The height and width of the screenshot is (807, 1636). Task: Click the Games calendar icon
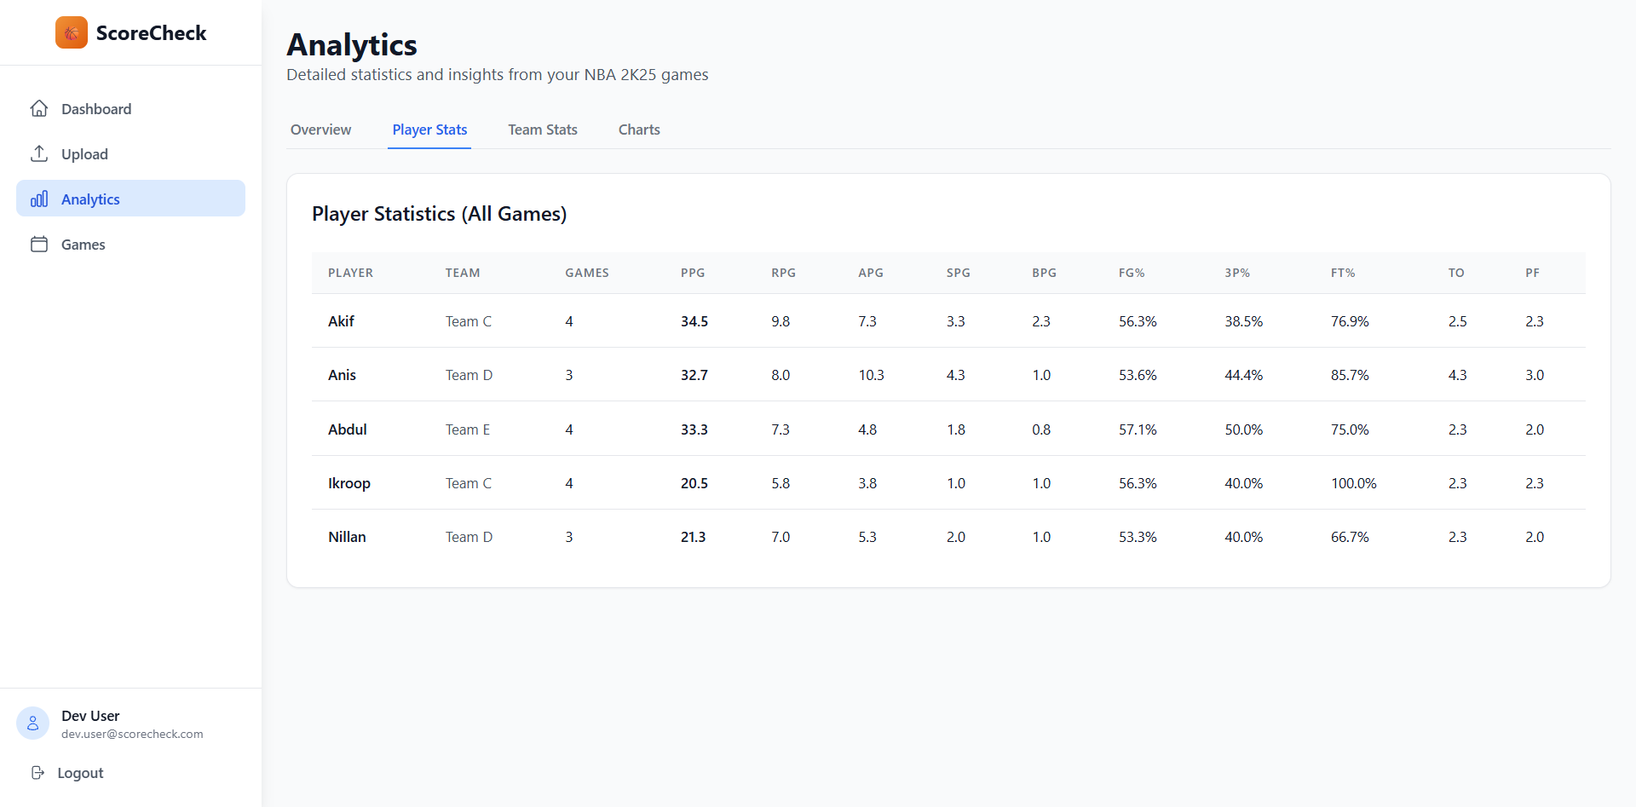[39, 245]
